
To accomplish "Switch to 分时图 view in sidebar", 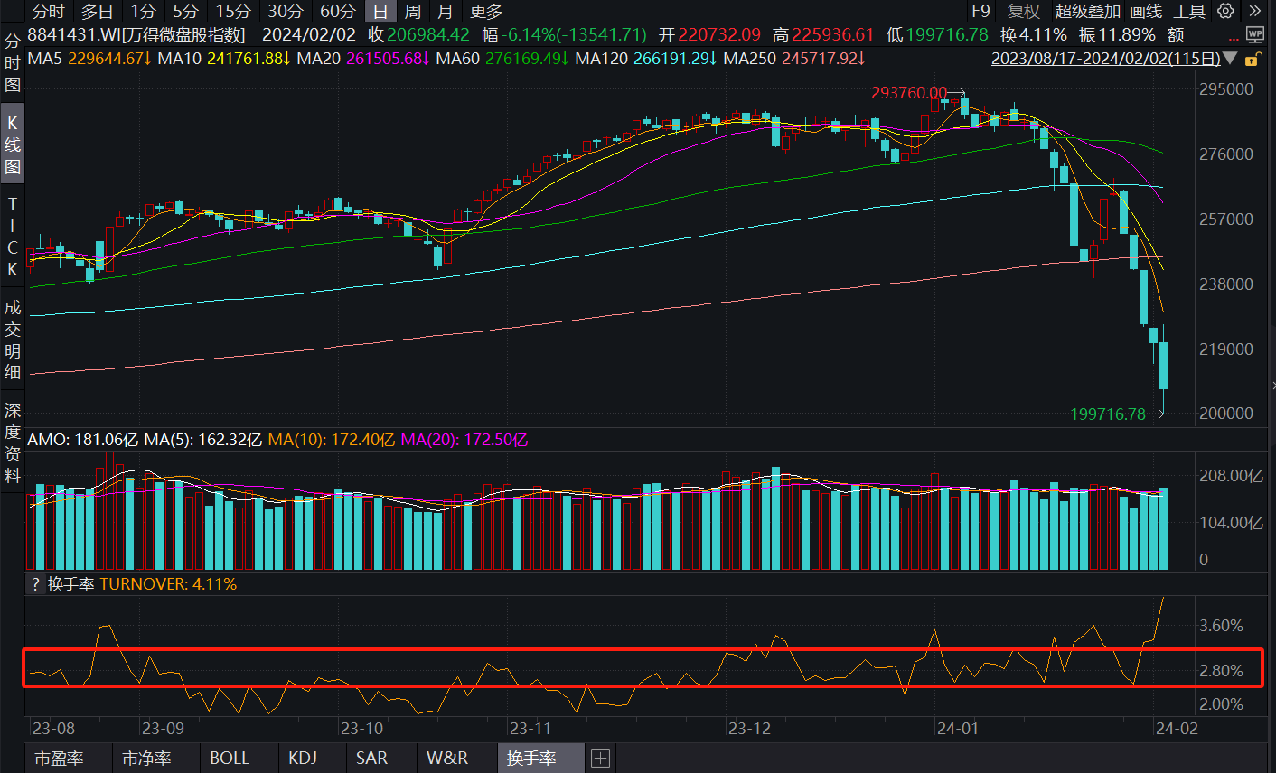I will click(13, 63).
